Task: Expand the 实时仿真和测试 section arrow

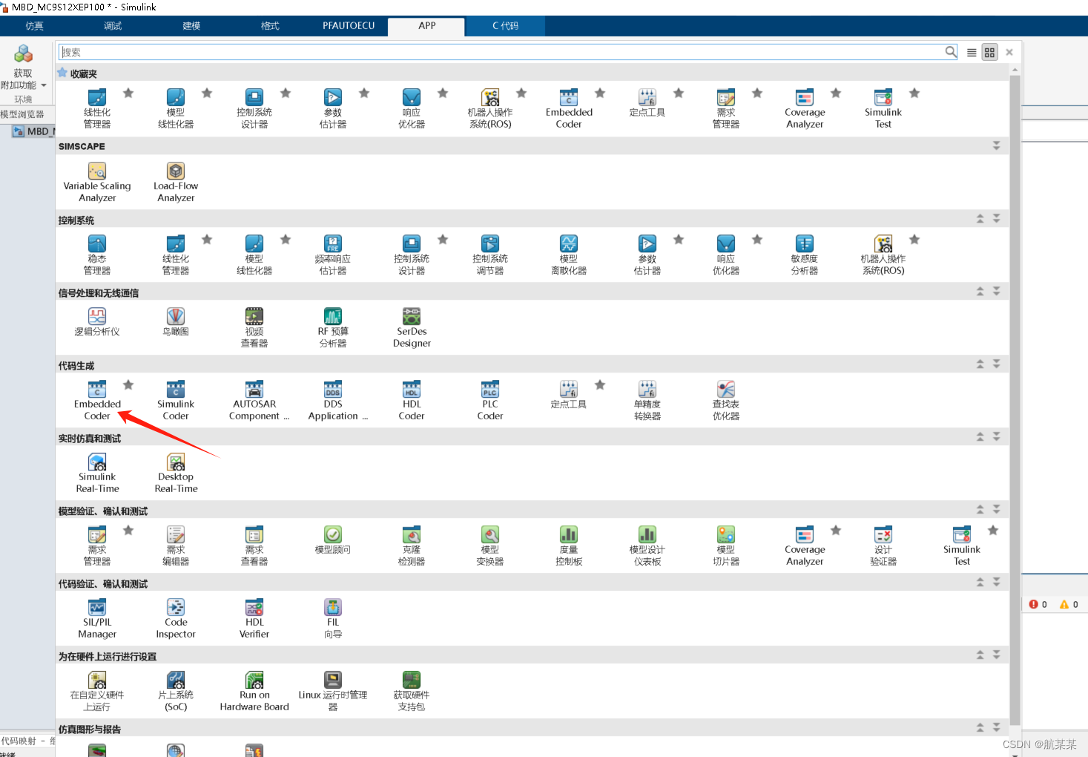Action: point(997,437)
